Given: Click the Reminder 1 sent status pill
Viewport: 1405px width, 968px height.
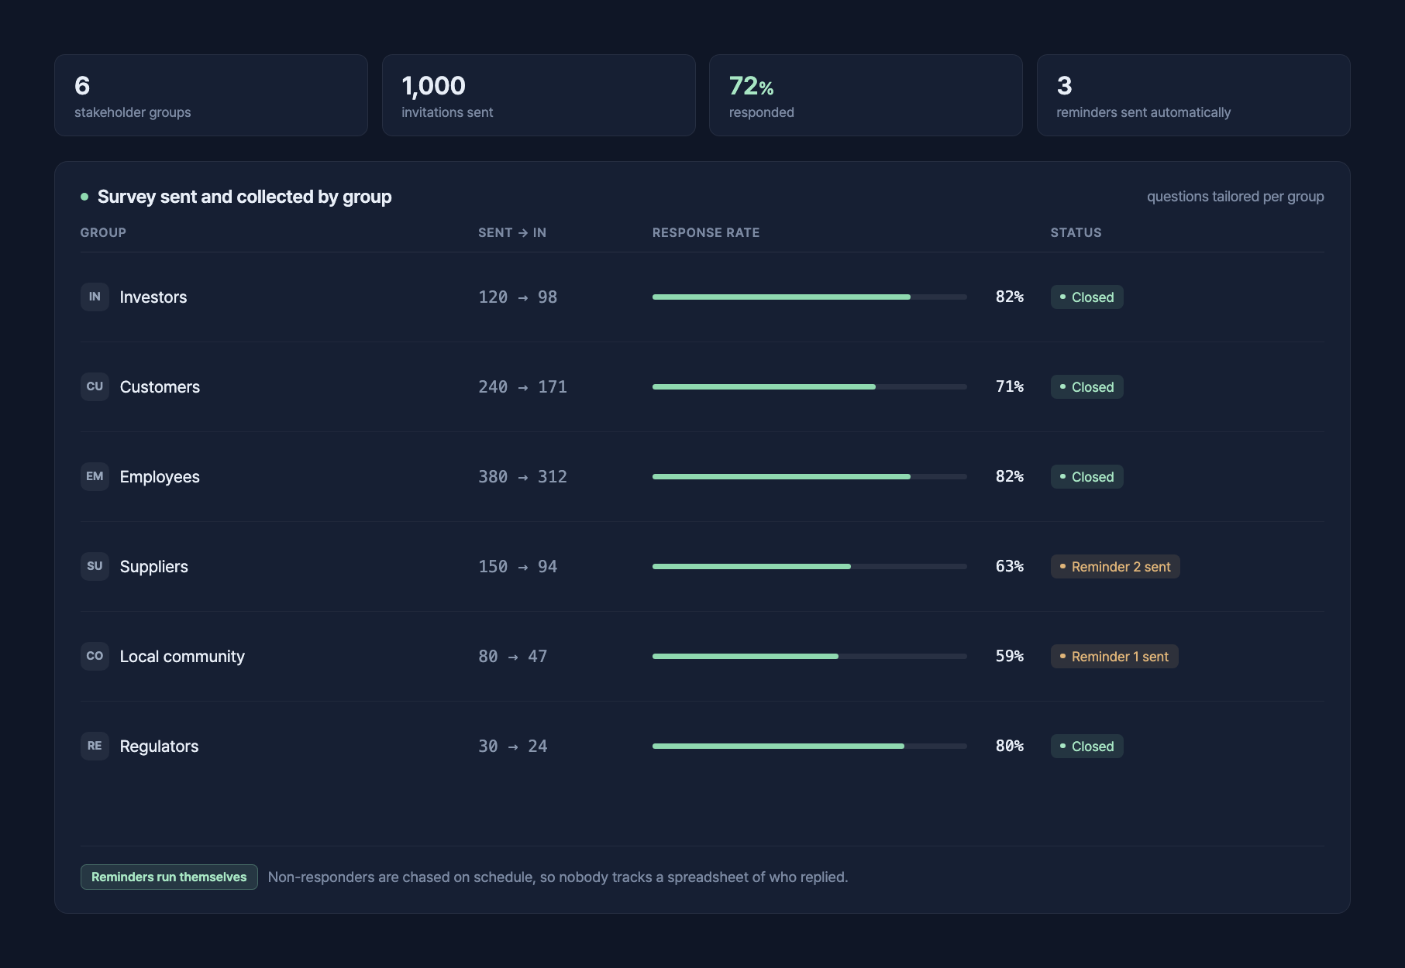Looking at the screenshot, I should tap(1114, 657).
